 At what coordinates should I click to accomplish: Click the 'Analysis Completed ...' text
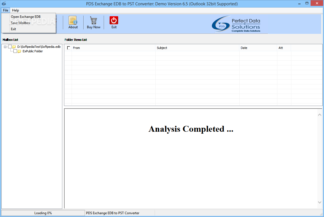point(191,129)
